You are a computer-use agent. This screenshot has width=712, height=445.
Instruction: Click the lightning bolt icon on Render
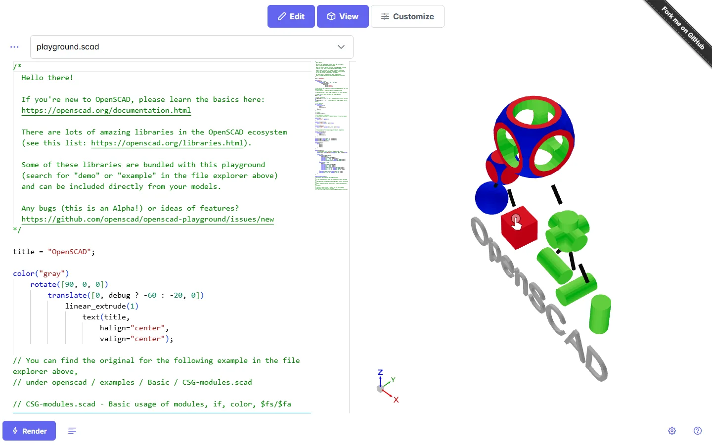coord(15,431)
